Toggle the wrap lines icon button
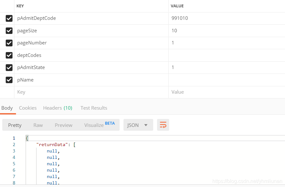285x187 pixels. tap(163, 125)
